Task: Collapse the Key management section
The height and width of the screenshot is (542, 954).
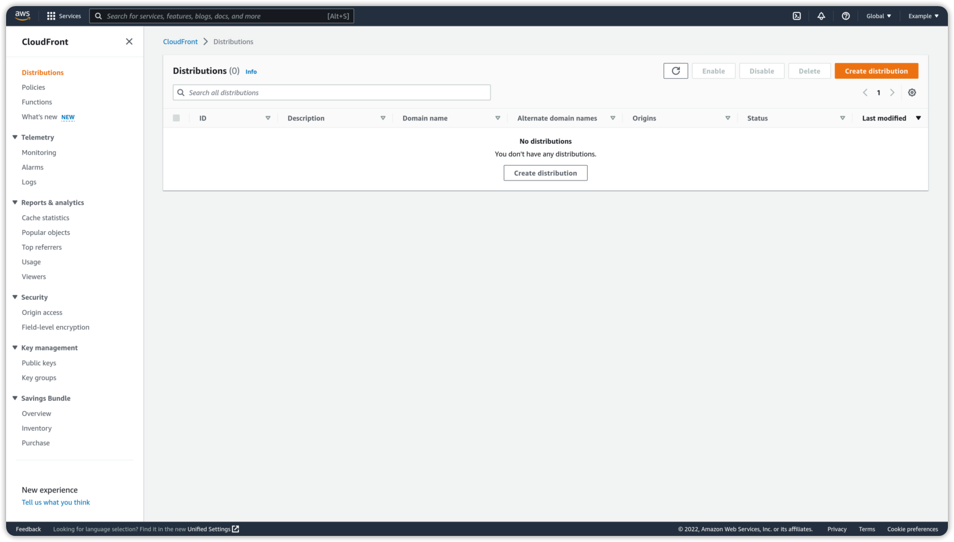Action: coord(15,347)
